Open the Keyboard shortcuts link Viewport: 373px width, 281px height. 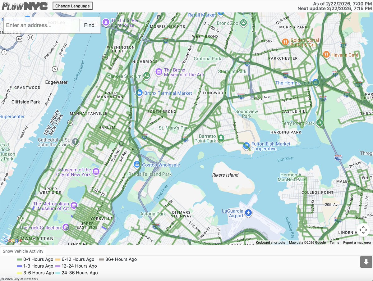270,242
